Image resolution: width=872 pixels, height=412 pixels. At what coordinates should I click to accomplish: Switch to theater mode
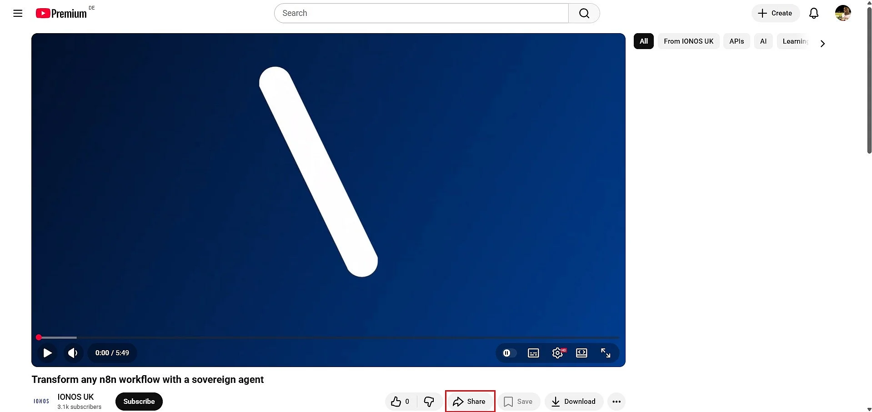pyautogui.click(x=581, y=353)
